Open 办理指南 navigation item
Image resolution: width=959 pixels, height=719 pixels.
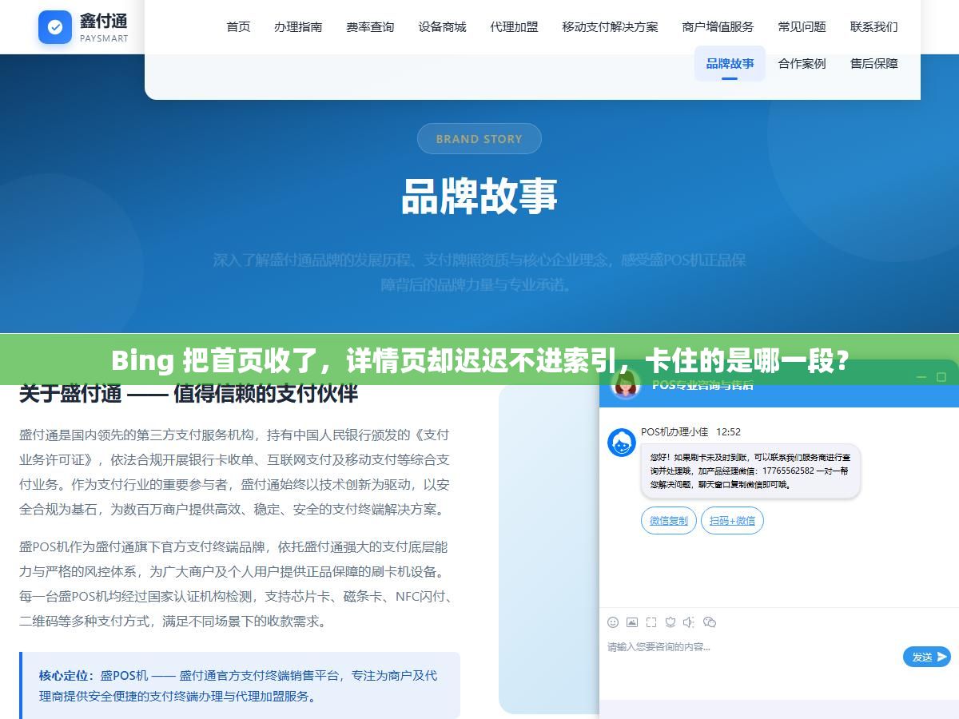pos(298,26)
